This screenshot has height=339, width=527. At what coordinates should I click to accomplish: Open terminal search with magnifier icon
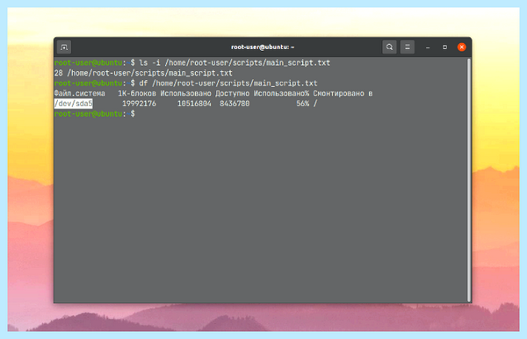pos(389,47)
